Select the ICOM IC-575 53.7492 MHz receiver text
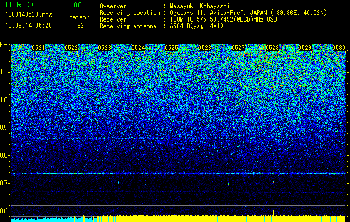Image resolution: width=350 pixels, height=222 pixels. [x=223, y=19]
